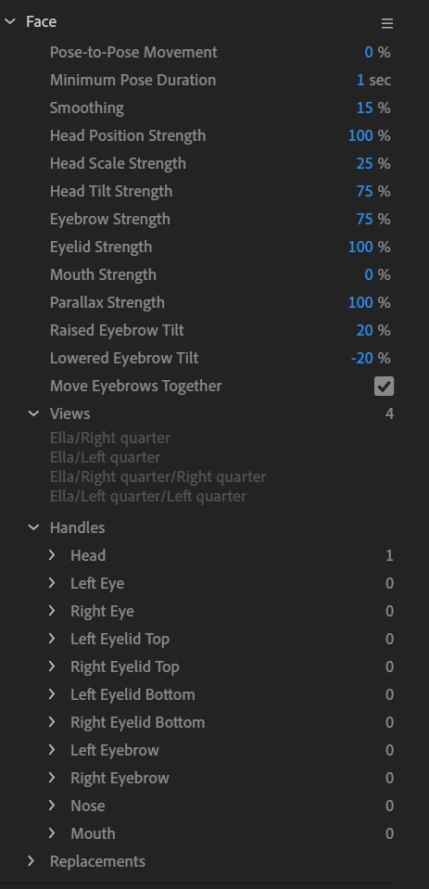Viewport: 429px width, 889px height.
Task: Expand the Nose handle group
Action: [x=52, y=805]
